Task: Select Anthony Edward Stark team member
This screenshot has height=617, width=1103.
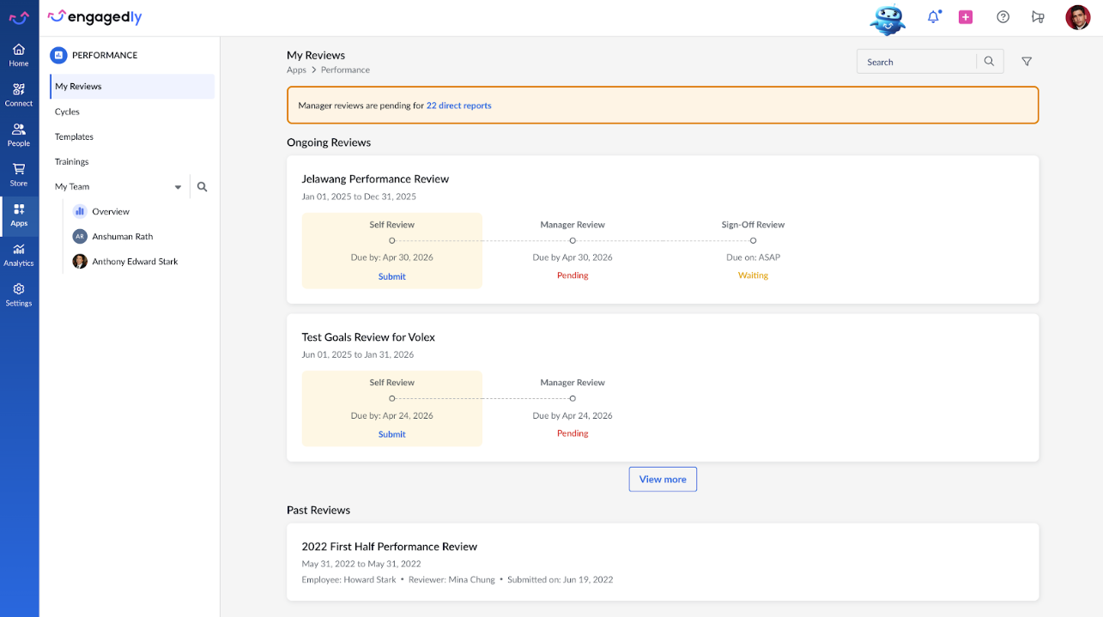Action: pyautogui.click(x=135, y=261)
